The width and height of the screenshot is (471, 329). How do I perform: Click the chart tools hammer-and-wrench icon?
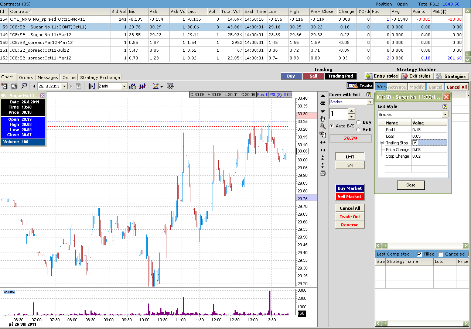point(170,86)
